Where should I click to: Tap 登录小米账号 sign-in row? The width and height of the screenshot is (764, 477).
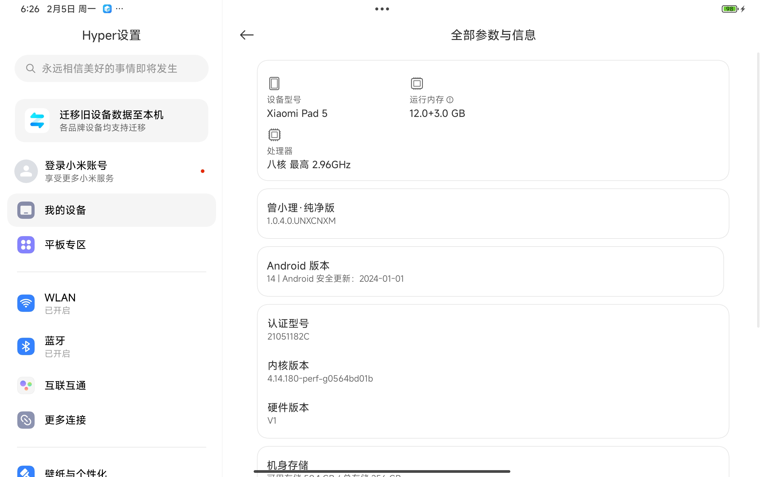[111, 171]
